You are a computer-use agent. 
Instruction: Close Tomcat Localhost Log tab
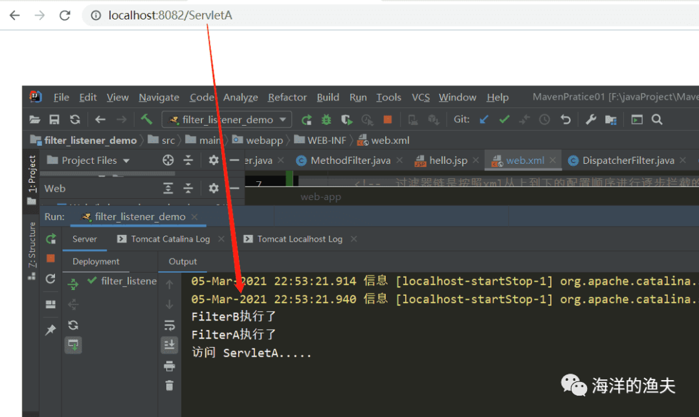click(353, 239)
